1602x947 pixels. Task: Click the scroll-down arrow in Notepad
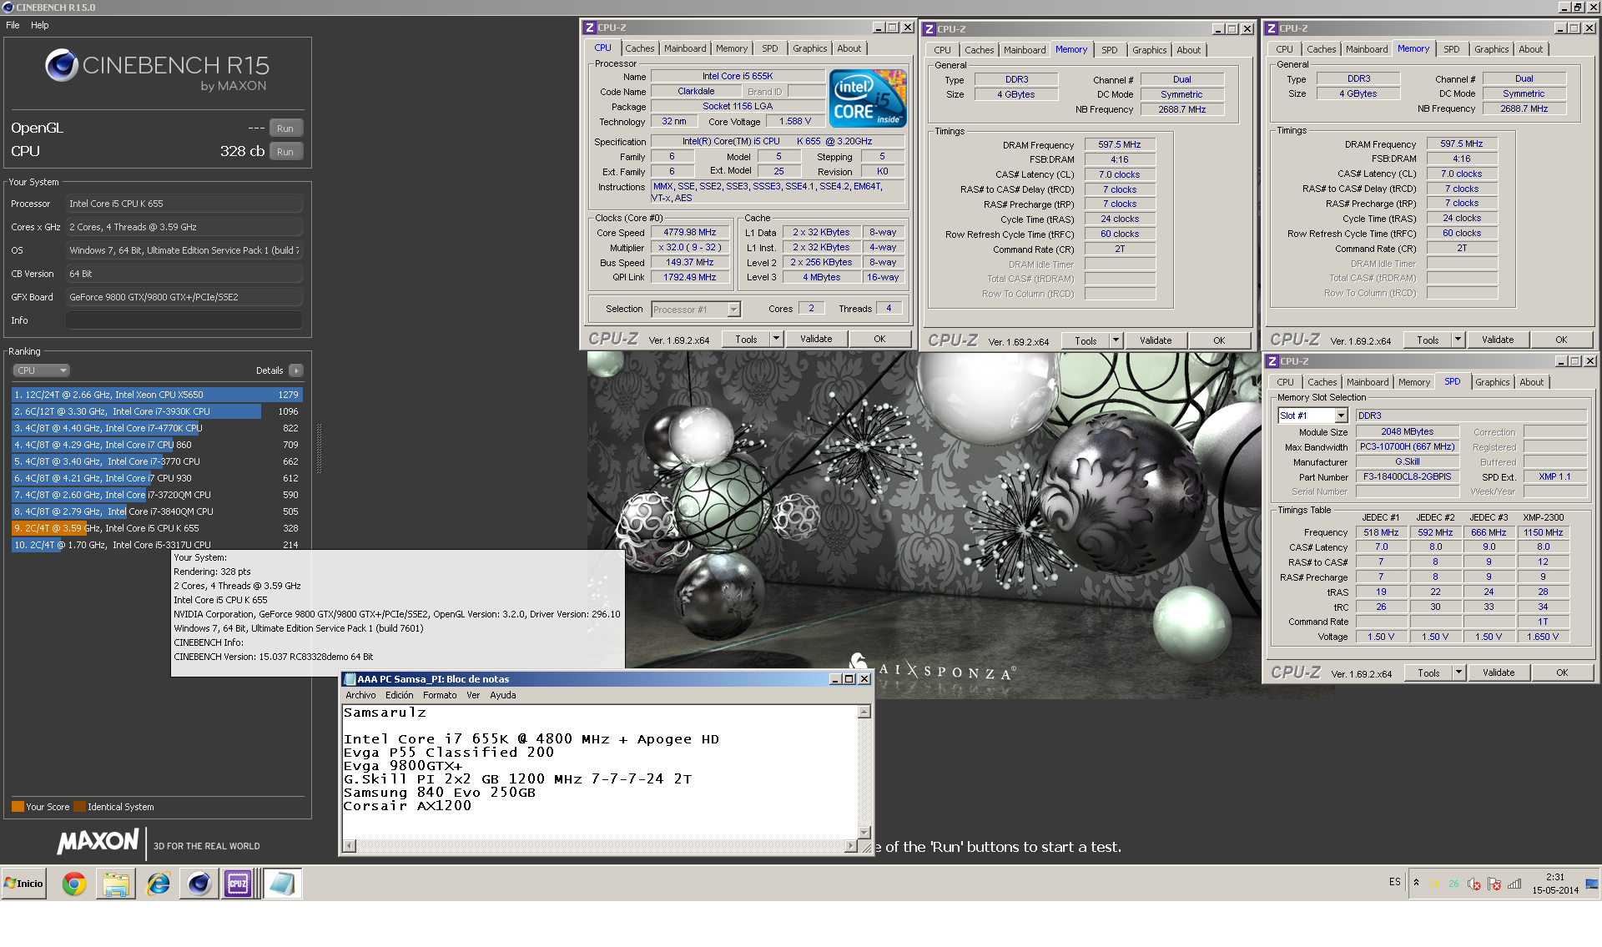tap(864, 833)
